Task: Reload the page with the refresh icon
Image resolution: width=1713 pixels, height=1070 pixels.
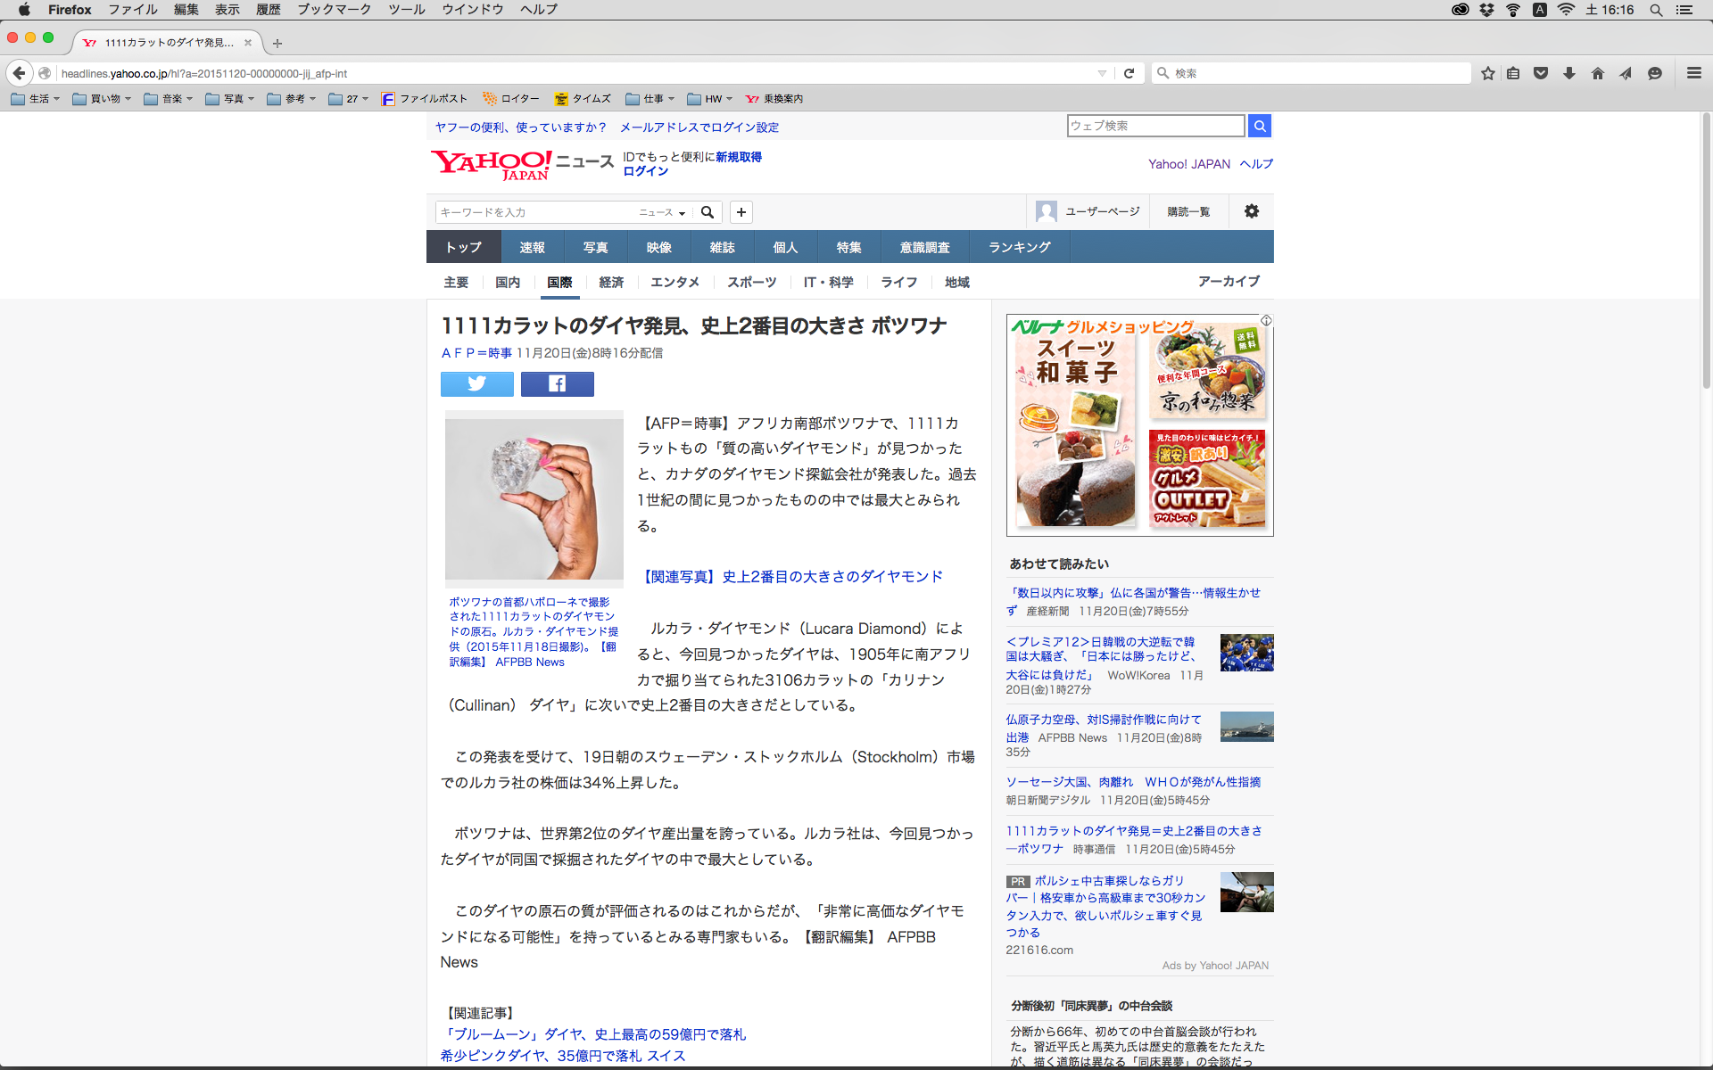Action: (x=1129, y=73)
